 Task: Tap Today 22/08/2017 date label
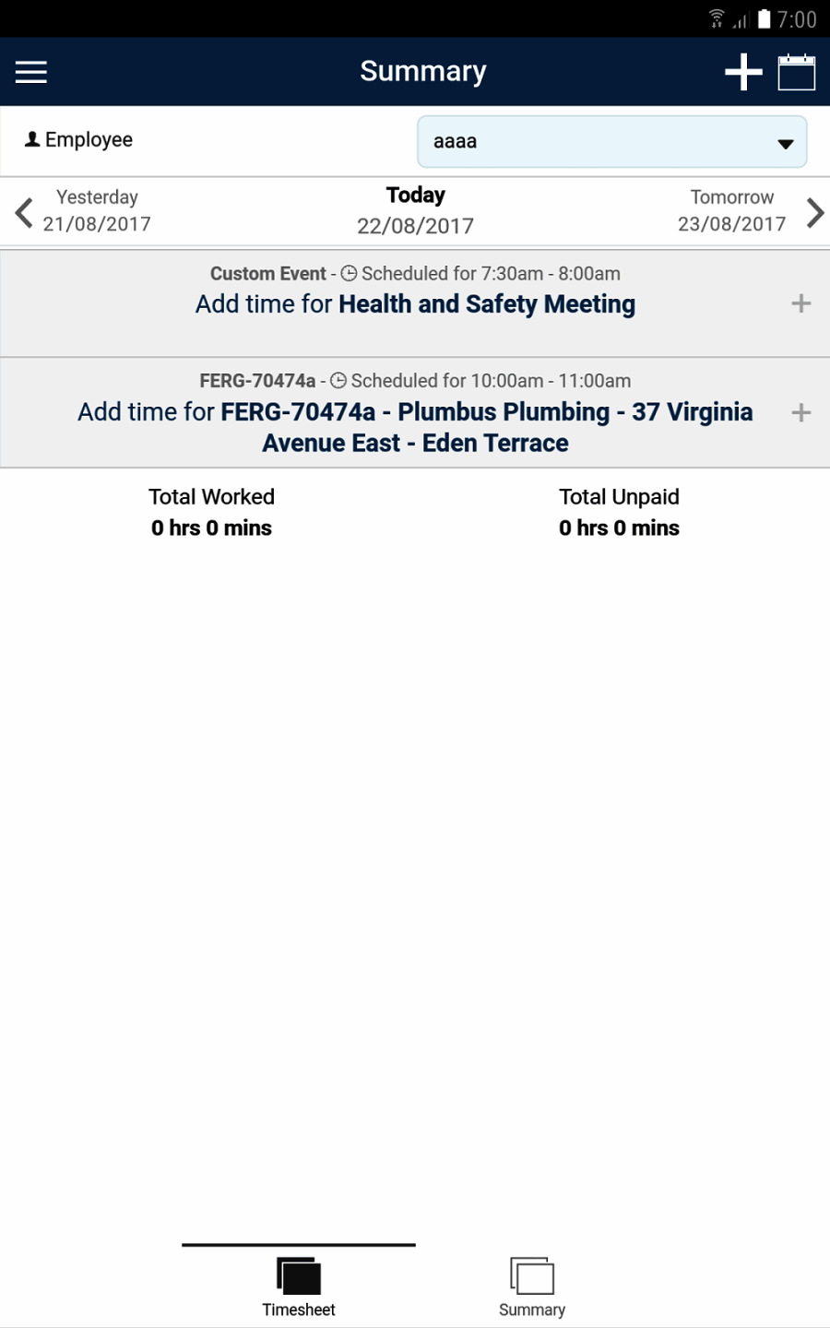(x=415, y=211)
